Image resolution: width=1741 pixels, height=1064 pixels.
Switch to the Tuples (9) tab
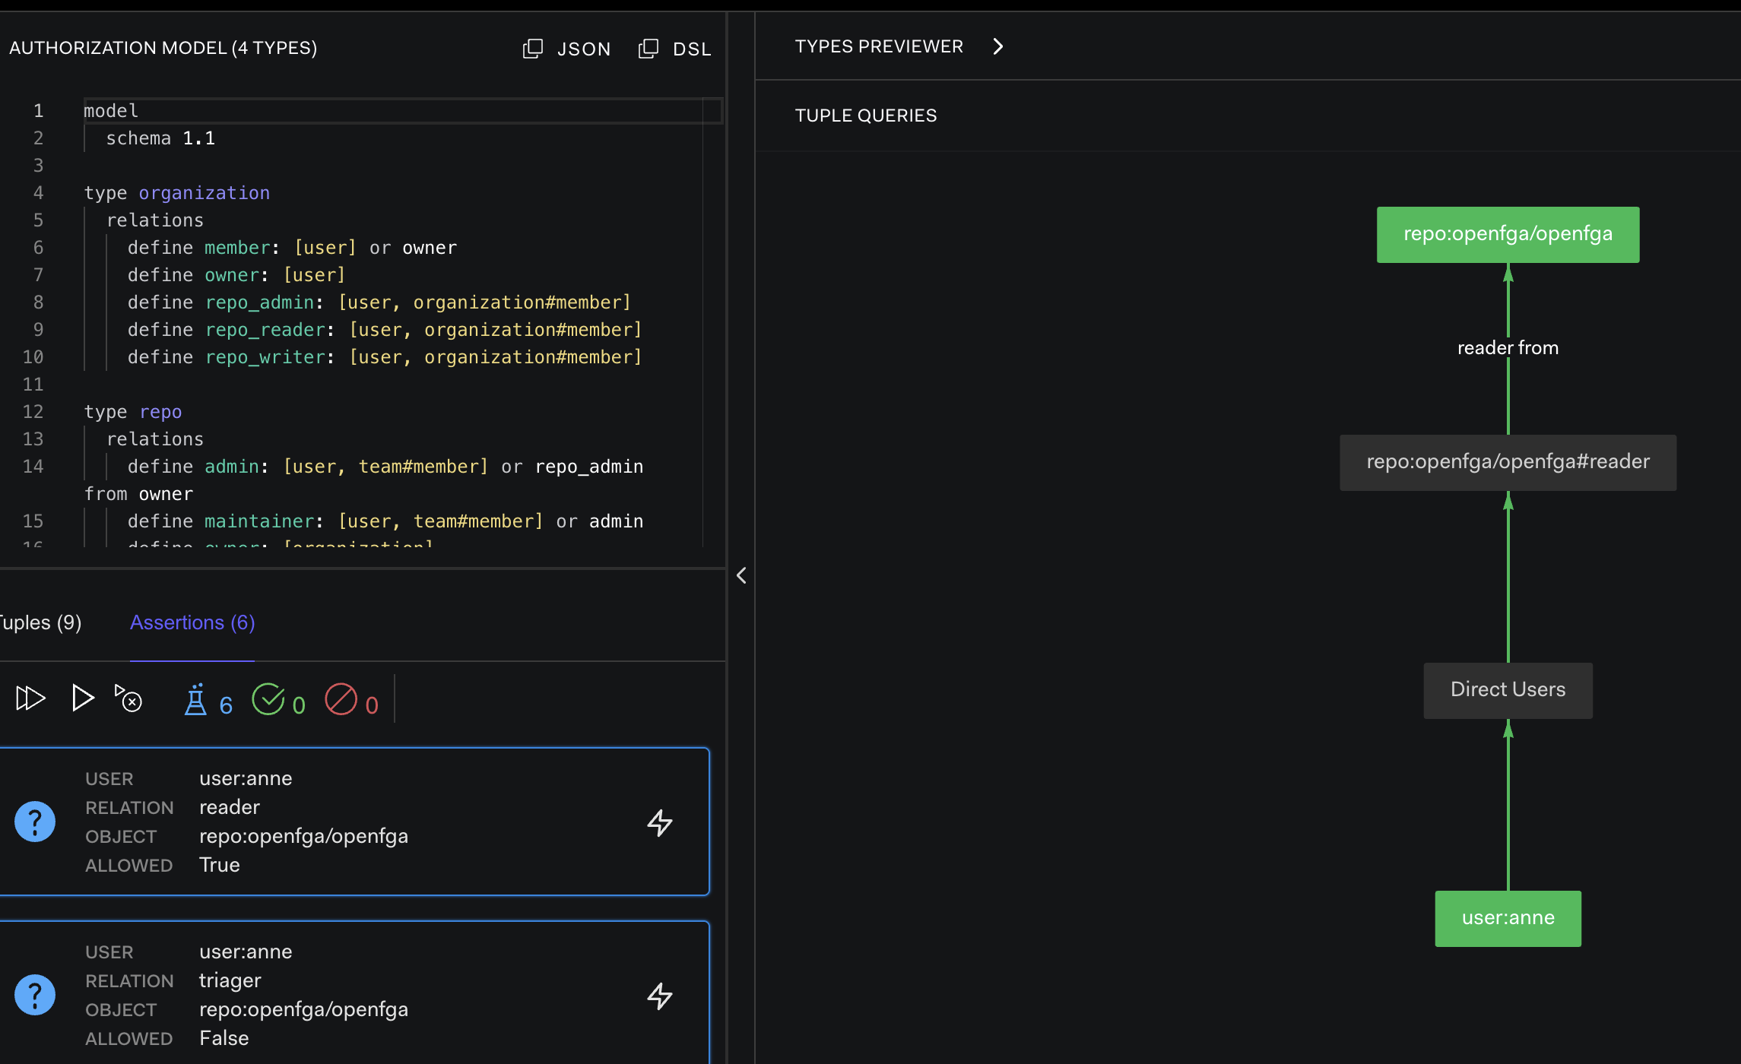(x=40, y=622)
